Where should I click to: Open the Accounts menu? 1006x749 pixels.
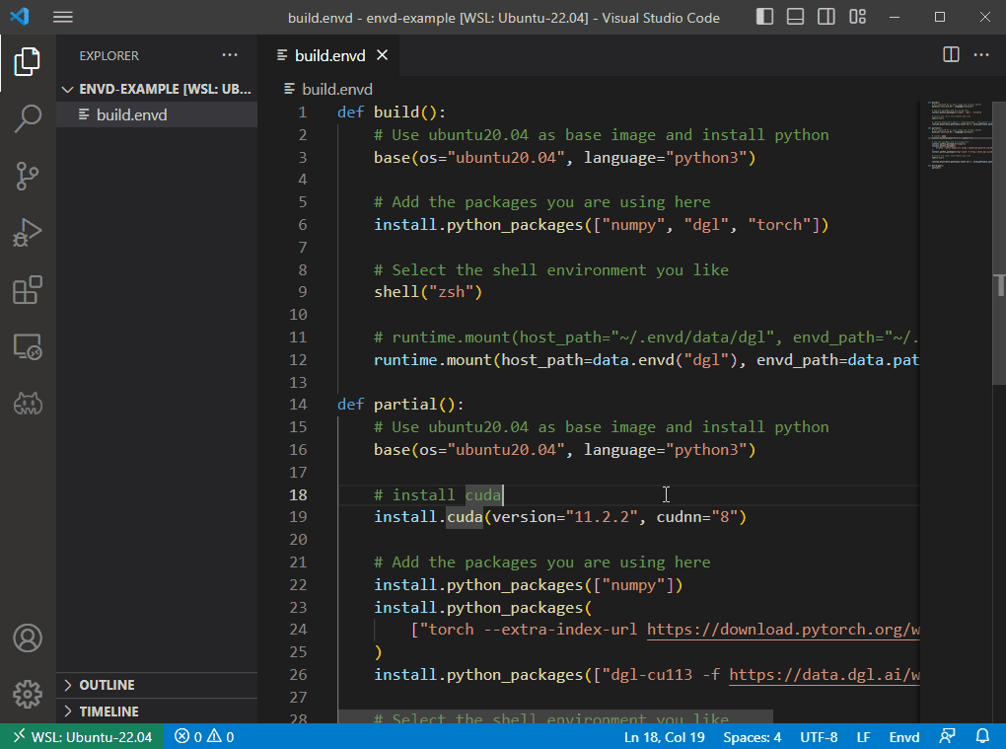click(27, 637)
